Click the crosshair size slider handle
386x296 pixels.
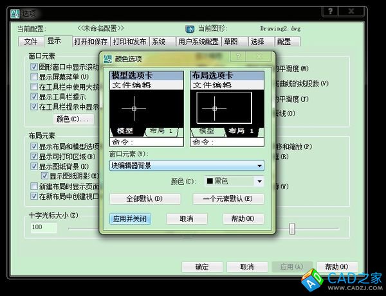point(293,228)
